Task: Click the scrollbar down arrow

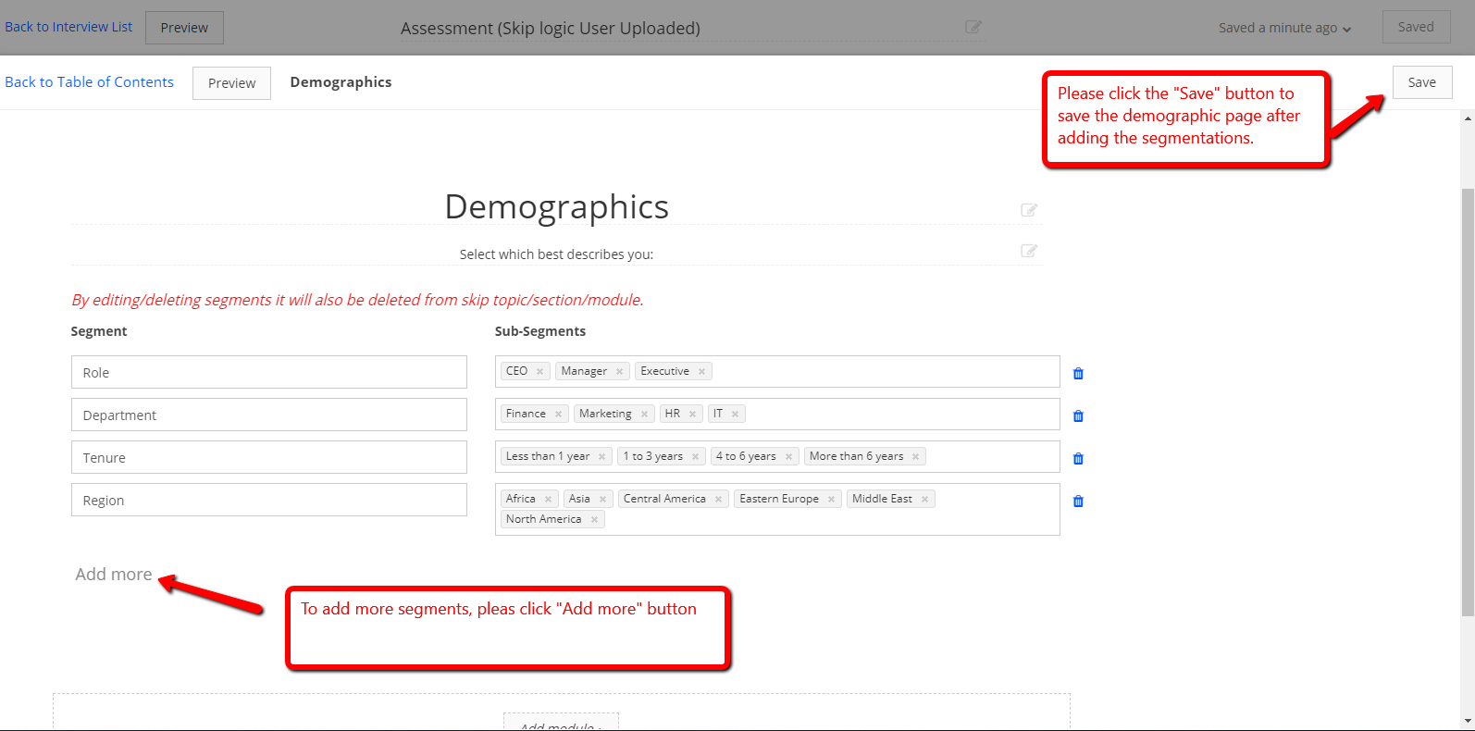Action: [1468, 721]
